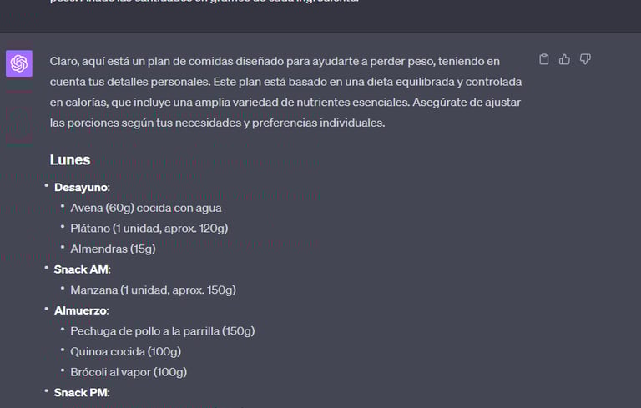Image resolution: width=641 pixels, height=408 pixels.
Task: Click the line starting with 'las porciones según'
Action: pyautogui.click(x=217, y=123)
